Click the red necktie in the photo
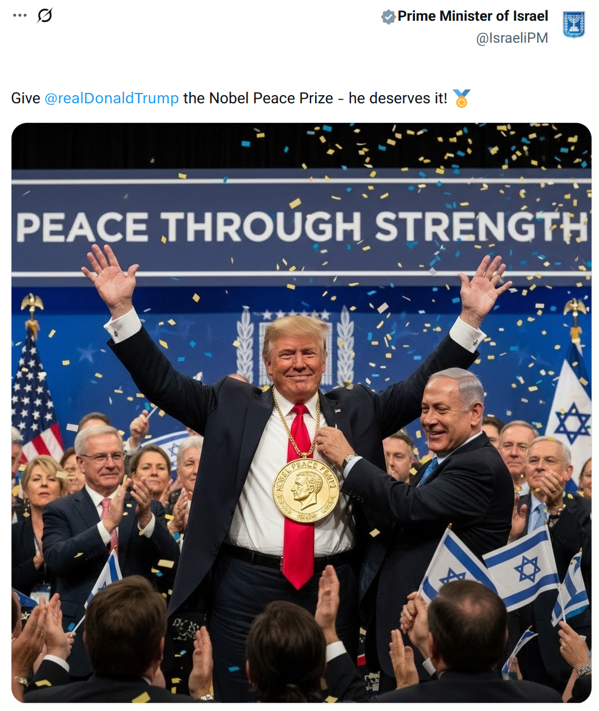The image size is (599, 711). pos(299,496)
